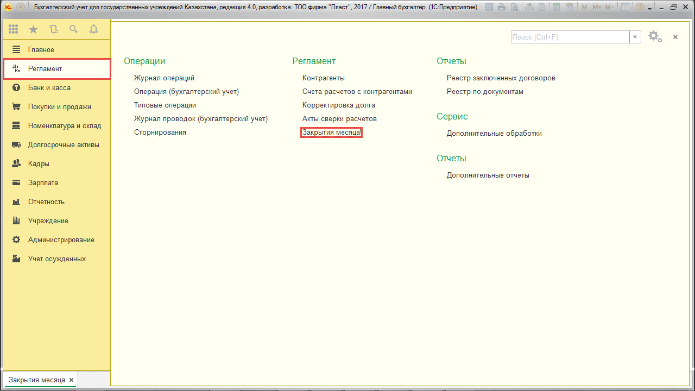Viewport: 695px width, 391px height.
Task: Open Реестр заключенных договоров report
Action: 501,78
